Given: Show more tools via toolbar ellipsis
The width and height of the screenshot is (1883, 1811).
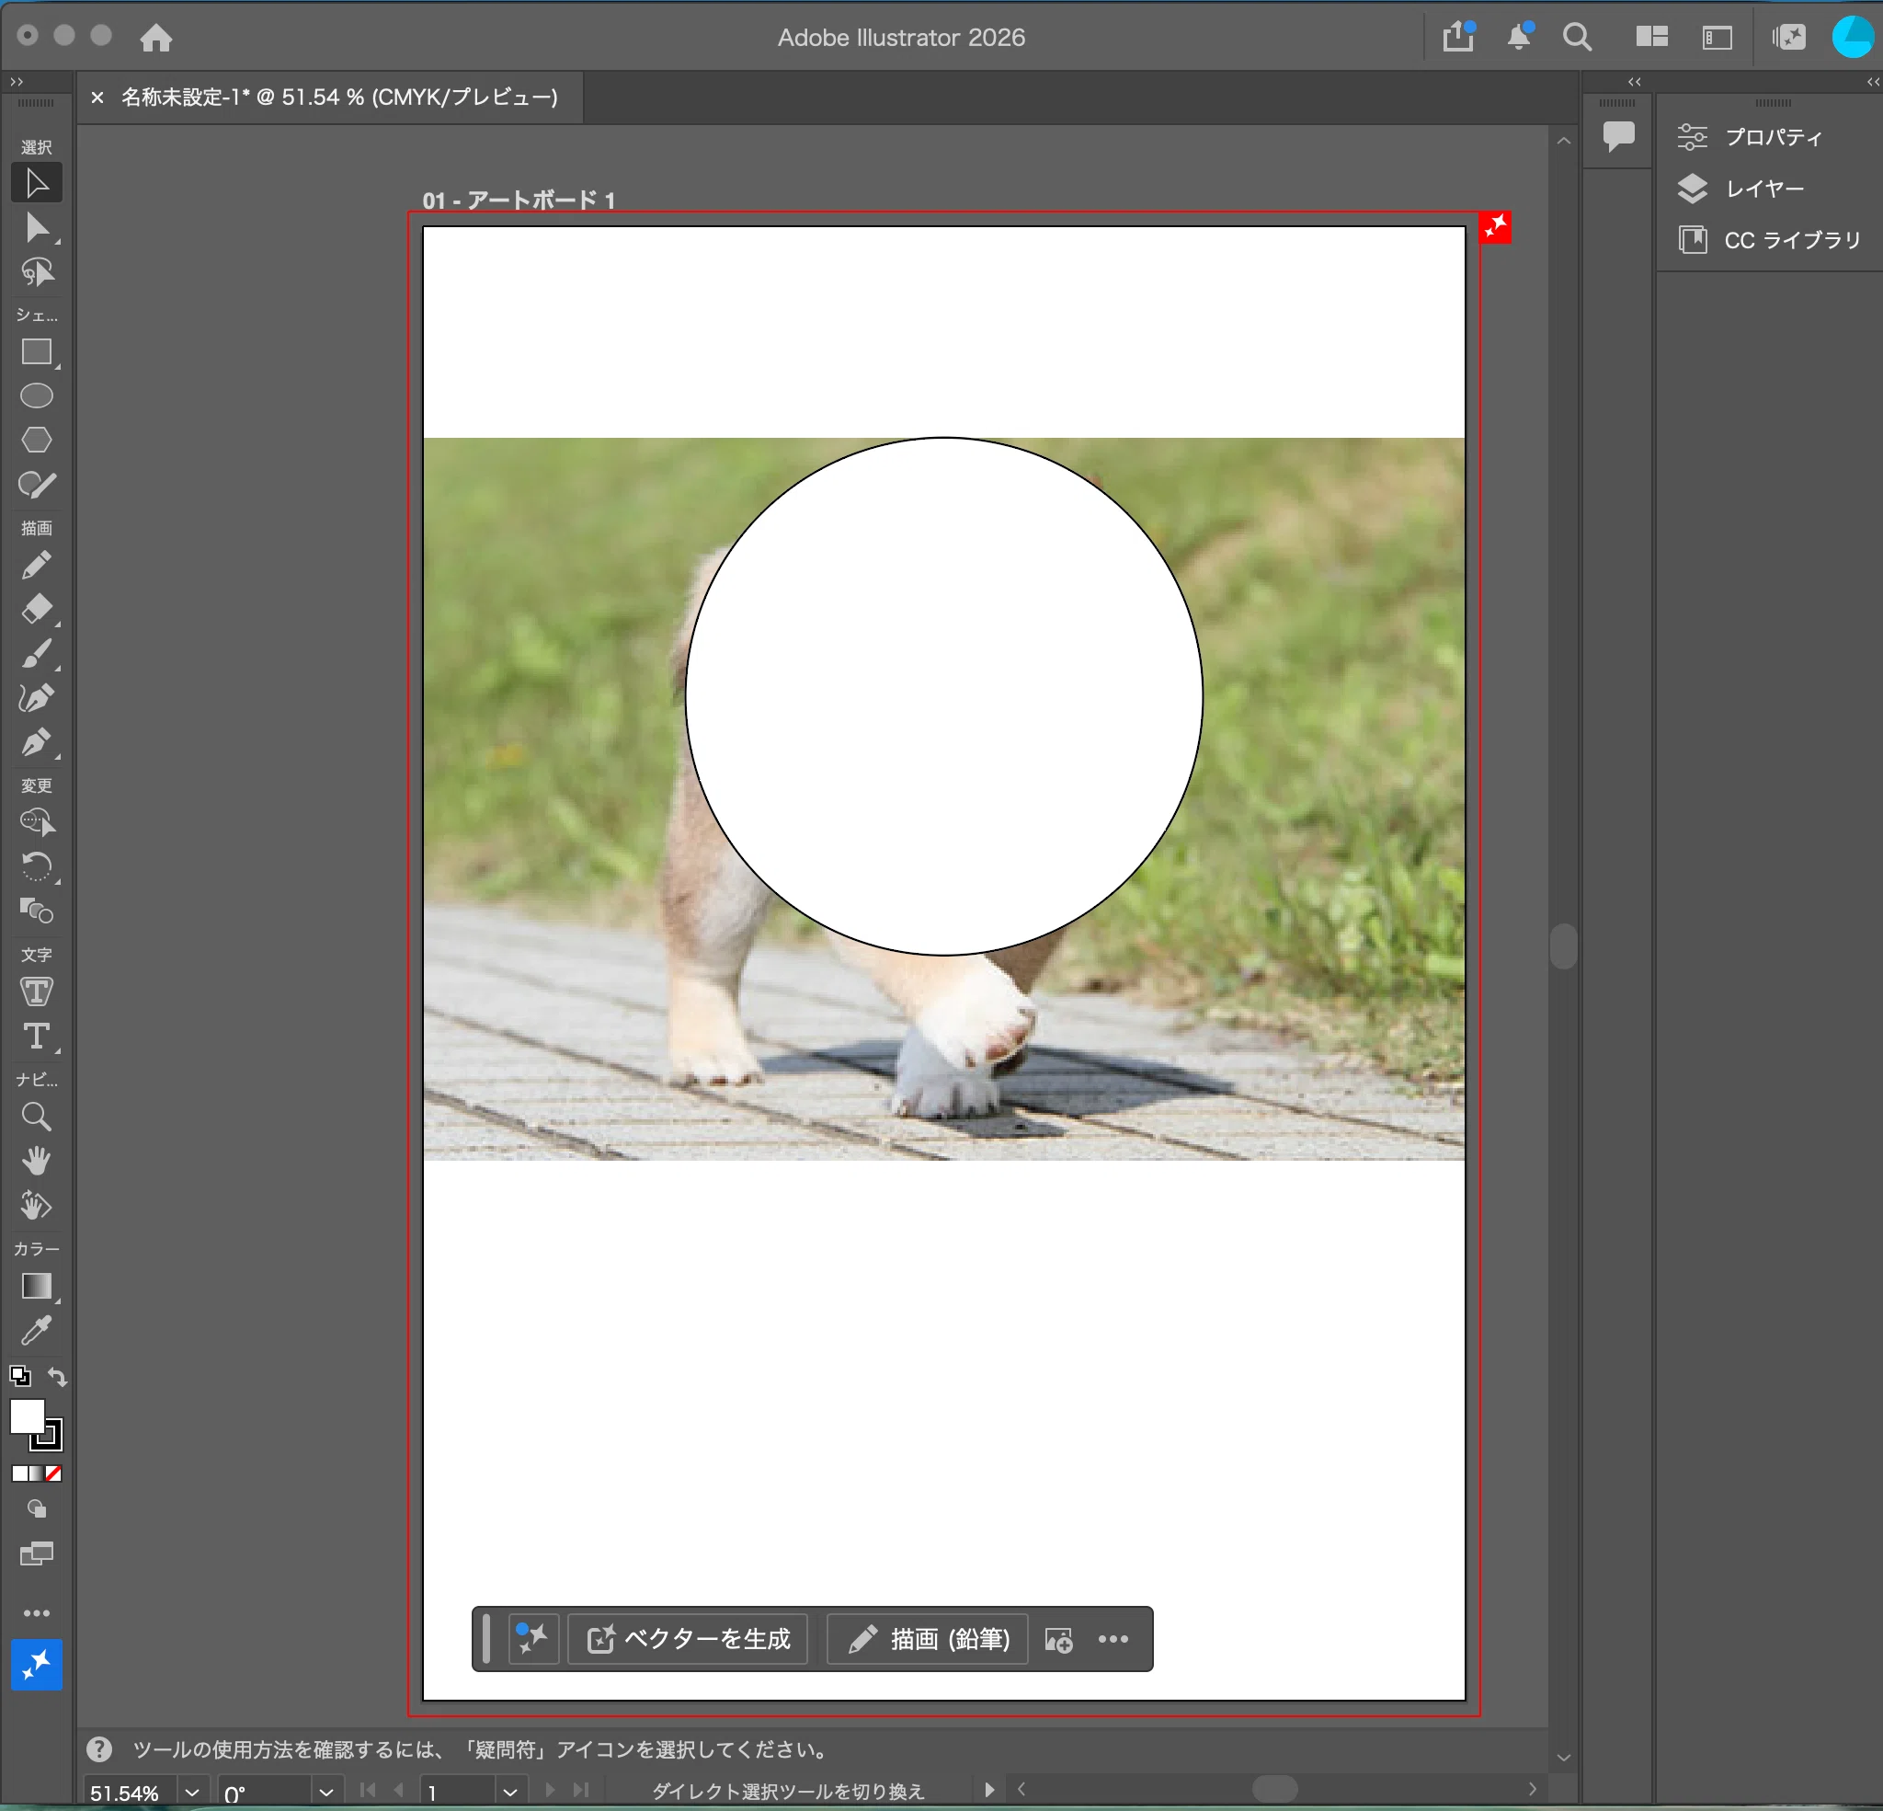Looking at the screenshot, I should coord(37,1613).
